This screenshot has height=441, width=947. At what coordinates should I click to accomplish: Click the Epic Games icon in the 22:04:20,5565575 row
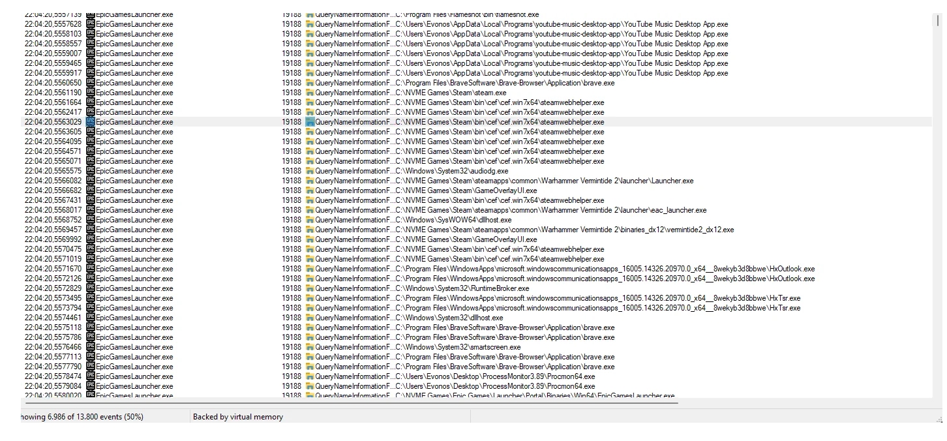(91, 171)
